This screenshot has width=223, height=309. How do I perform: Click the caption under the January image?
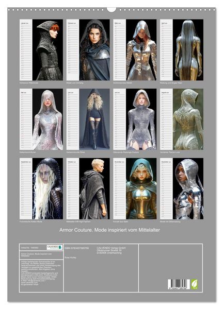click(29, 83)
